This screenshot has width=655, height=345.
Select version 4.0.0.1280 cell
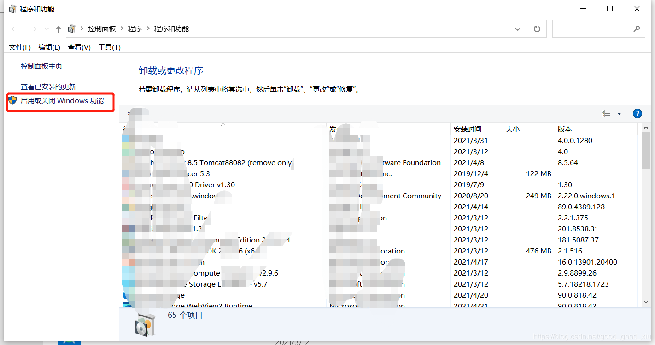[575, 140]
